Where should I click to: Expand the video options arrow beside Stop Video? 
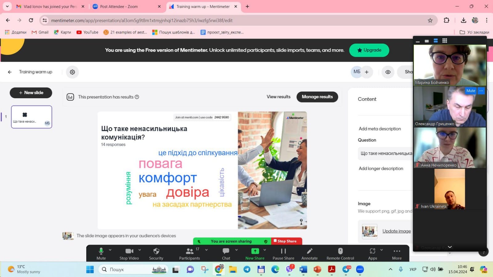pyautogui.click(x=140, y=250)
